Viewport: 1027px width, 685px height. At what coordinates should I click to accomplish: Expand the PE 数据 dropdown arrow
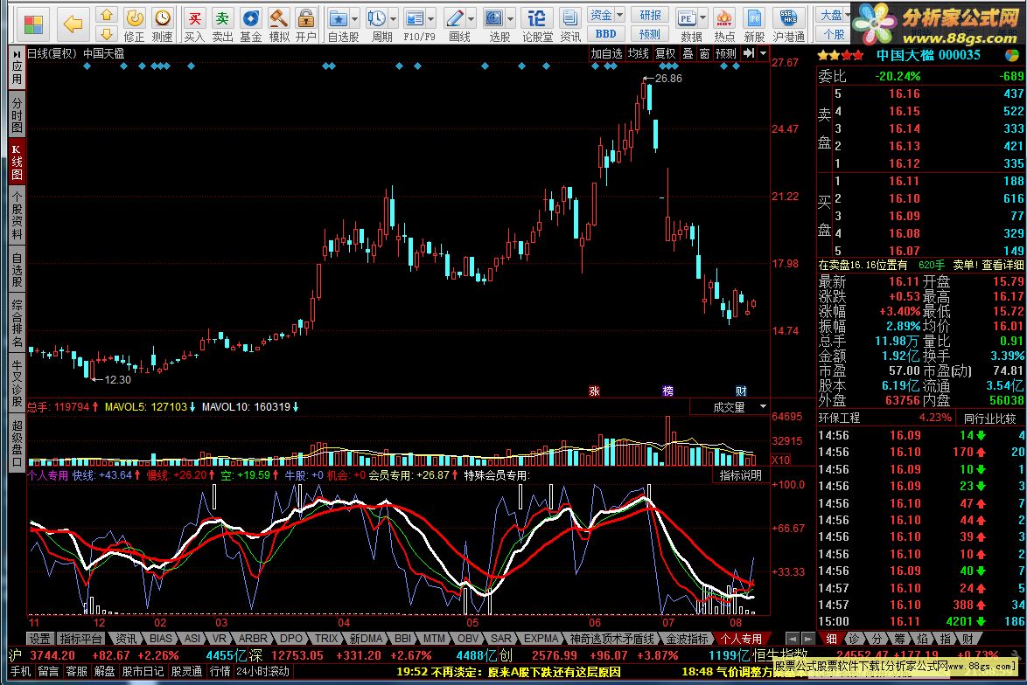(x=702, y=18)
